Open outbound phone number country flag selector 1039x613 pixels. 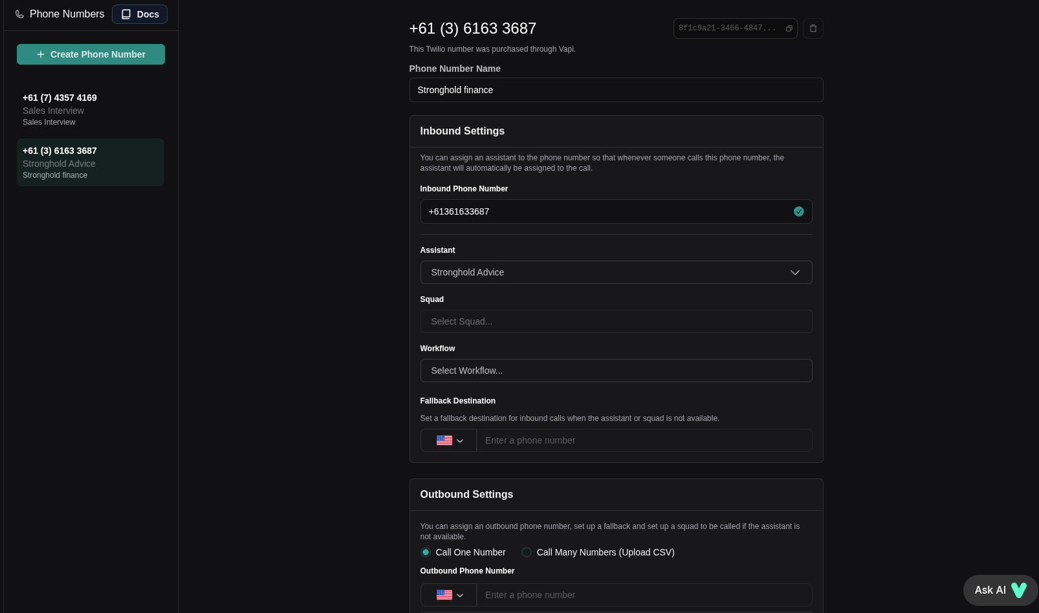[x=449, y=595]
